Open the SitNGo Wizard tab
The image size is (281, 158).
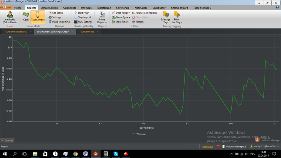(179, 8)
